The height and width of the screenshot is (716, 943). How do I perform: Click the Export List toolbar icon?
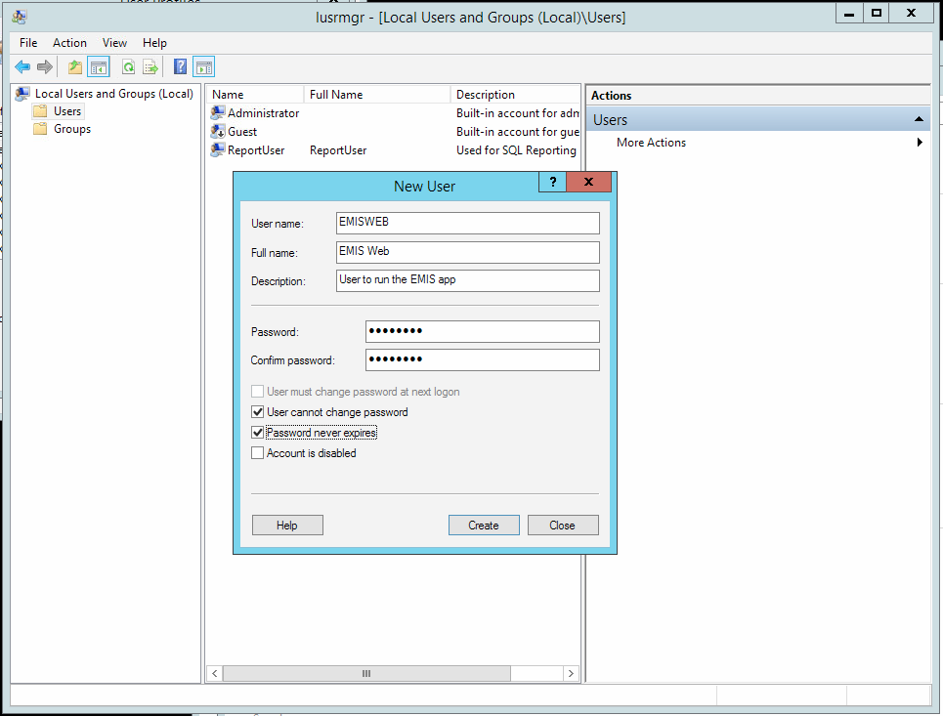150,67
